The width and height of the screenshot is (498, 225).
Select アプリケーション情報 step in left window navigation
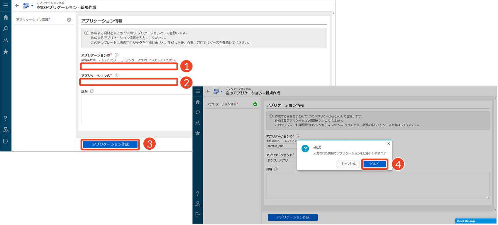click(x=33, y=20)
